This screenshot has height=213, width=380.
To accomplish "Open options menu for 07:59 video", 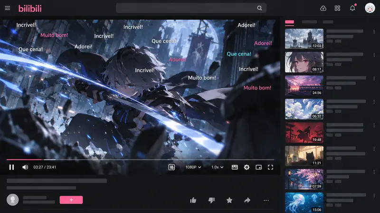I will 374,172.
